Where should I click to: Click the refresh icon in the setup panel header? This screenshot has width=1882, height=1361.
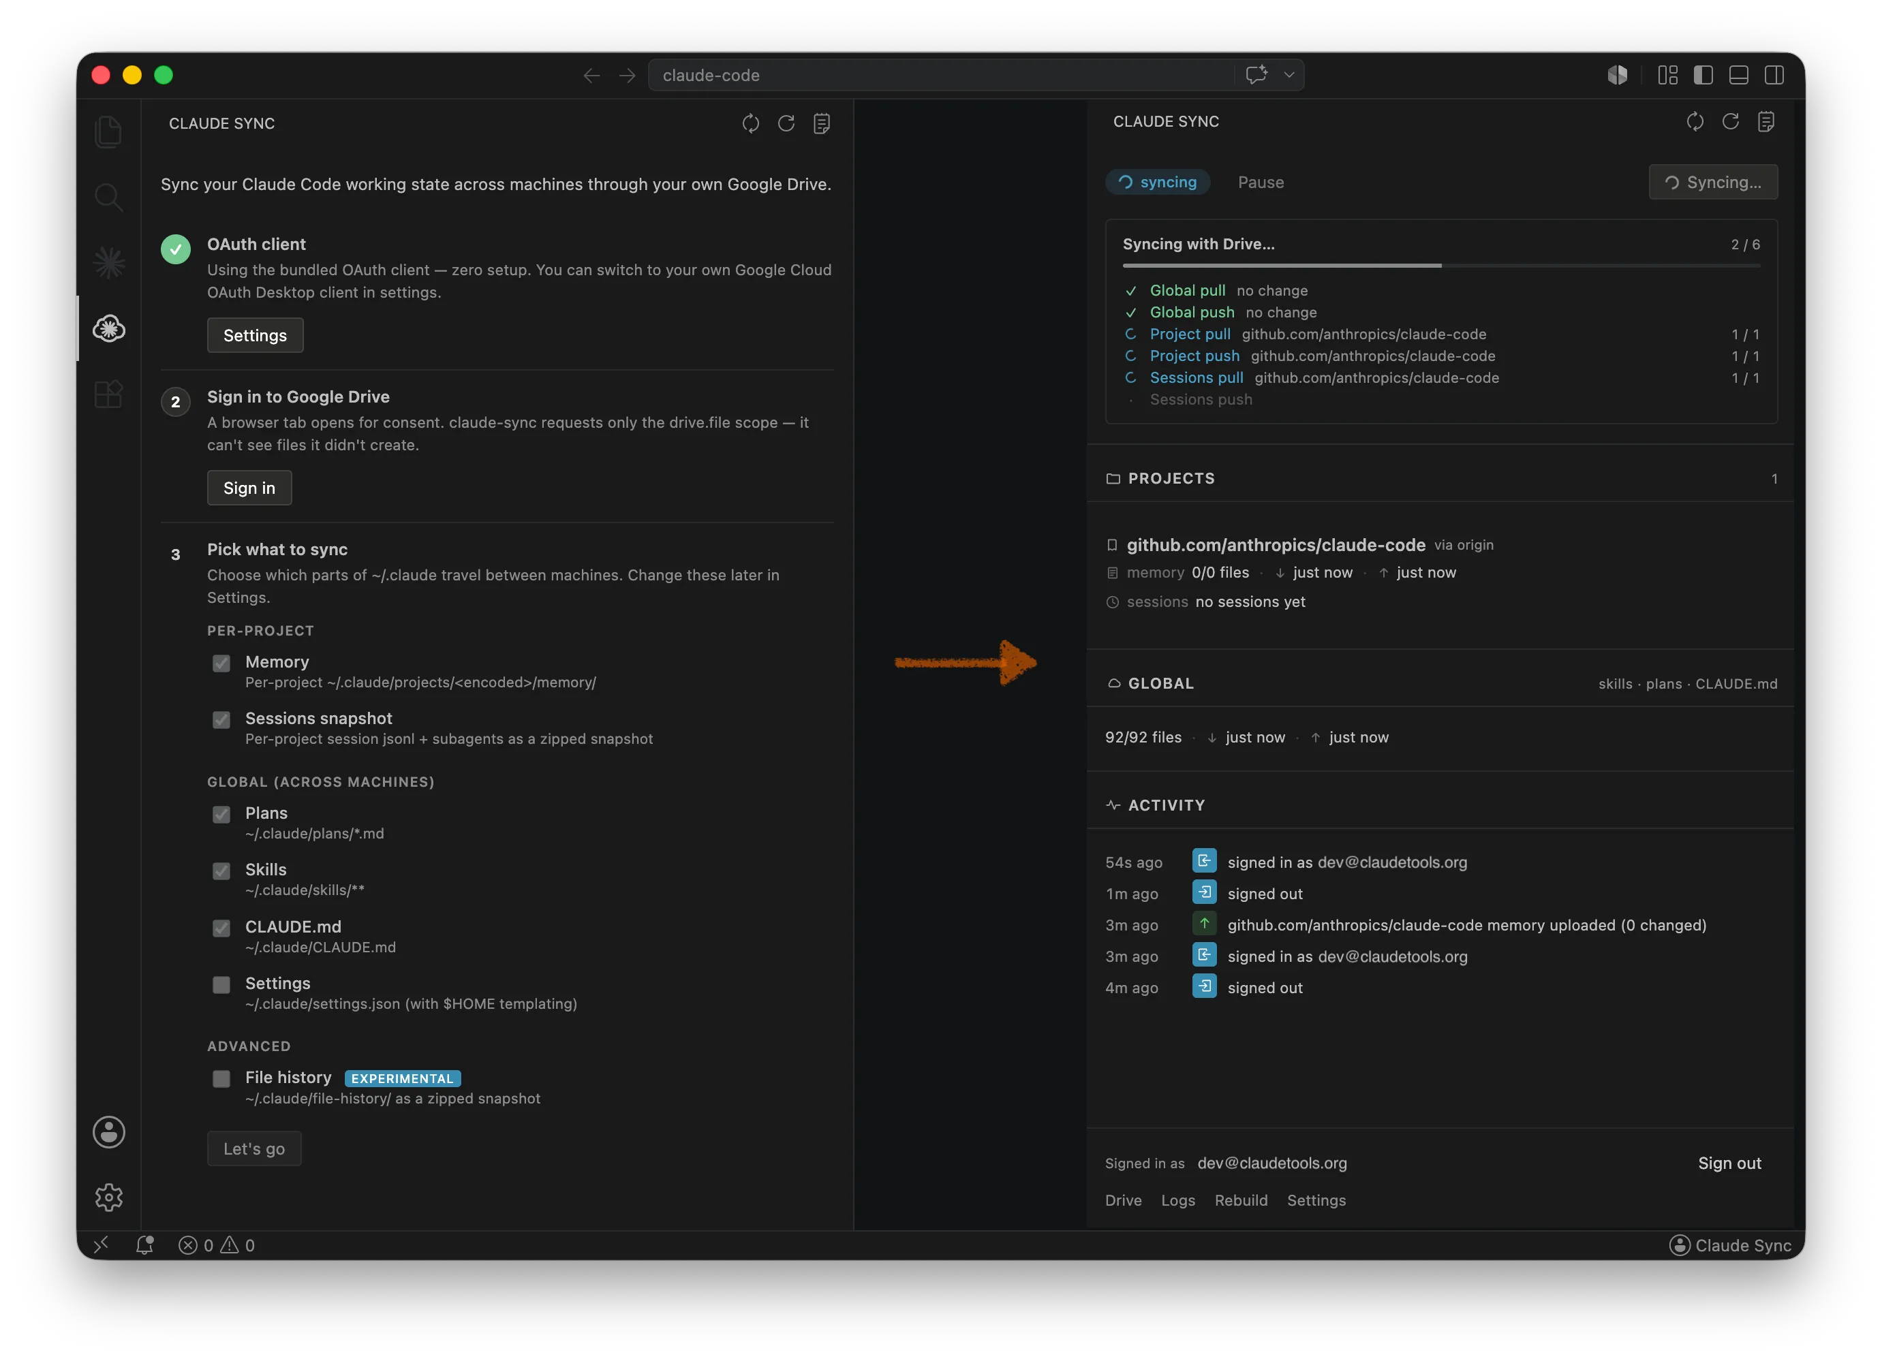click(x=786, y=123)
